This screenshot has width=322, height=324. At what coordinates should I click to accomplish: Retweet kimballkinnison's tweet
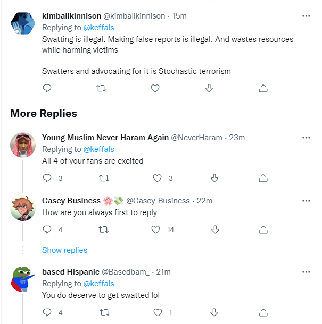(x=100, y=88)
